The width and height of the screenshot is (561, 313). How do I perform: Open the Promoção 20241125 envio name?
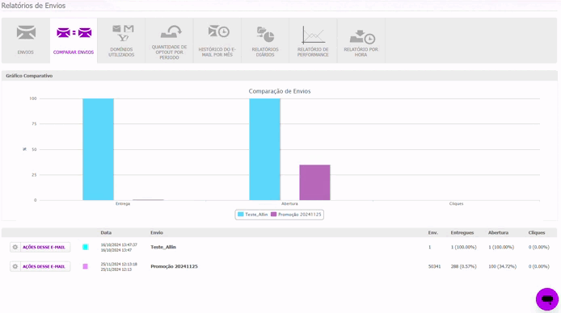(x=174, y=266)
